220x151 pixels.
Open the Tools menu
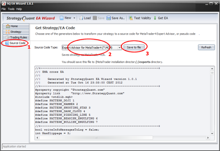(x=11, y=9)
